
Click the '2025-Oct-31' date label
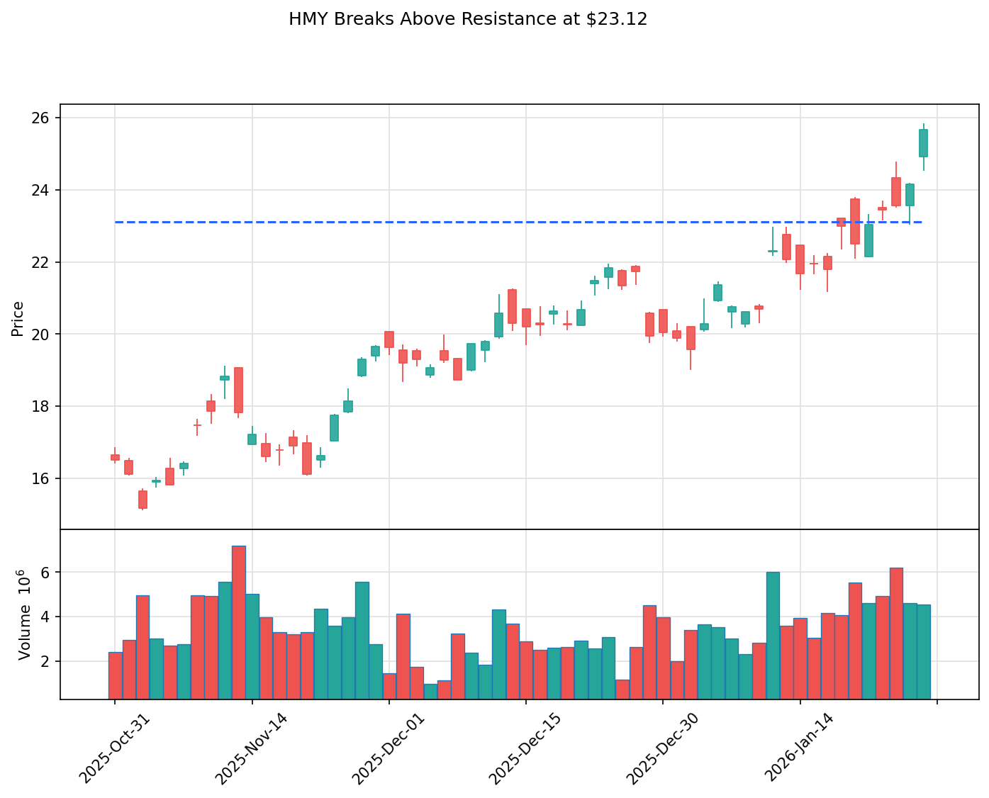pyautogui.click(x=115, y=747)
